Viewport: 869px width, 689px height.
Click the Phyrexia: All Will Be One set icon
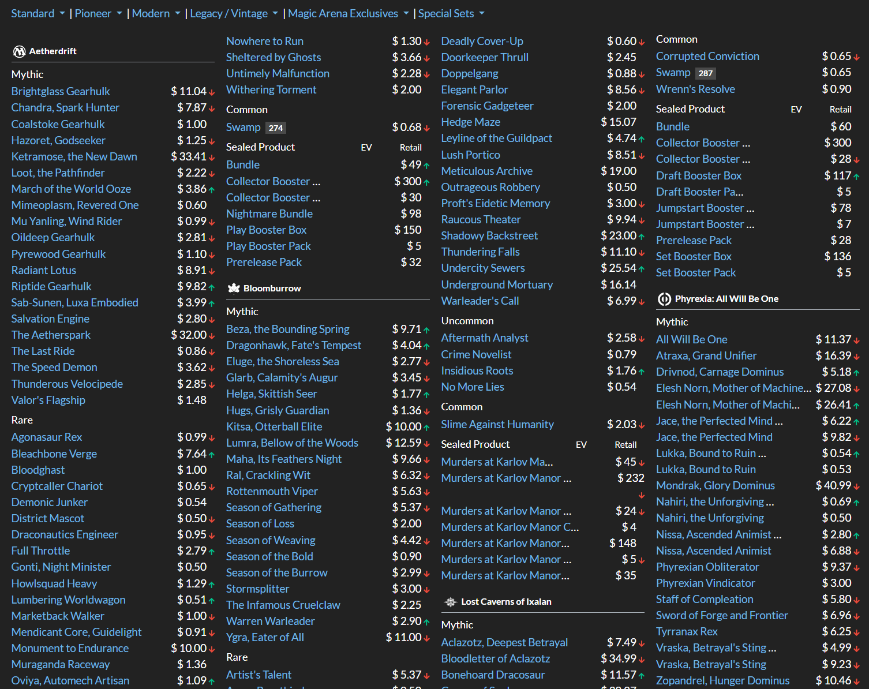(x=664, y=299)
